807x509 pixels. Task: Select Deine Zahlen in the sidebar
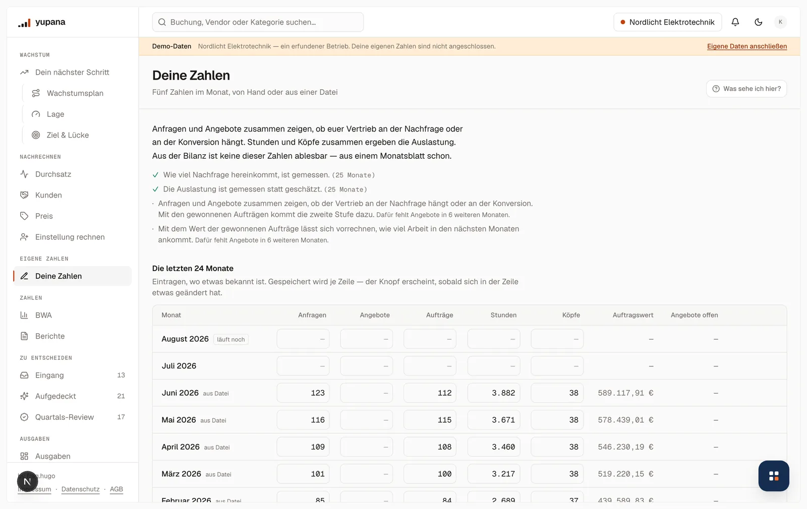click(x=73, y=276)
